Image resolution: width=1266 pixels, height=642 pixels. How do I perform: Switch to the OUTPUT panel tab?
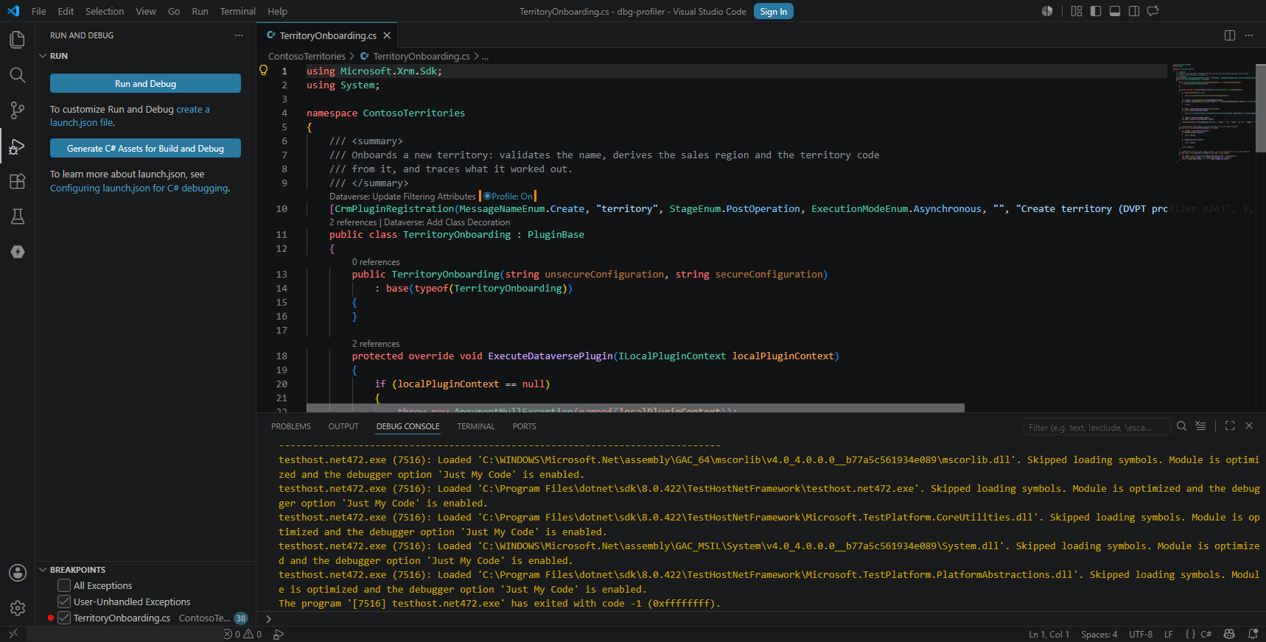343,426
